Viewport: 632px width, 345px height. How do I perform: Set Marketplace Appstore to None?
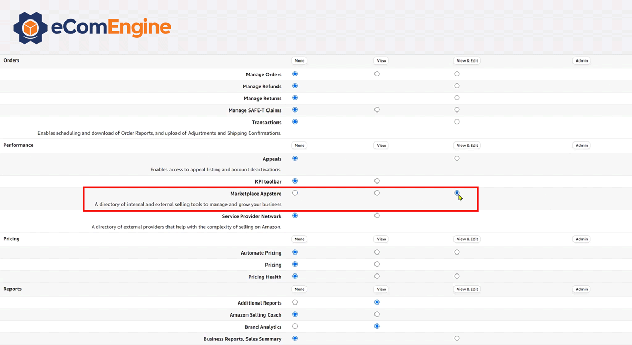295,193
